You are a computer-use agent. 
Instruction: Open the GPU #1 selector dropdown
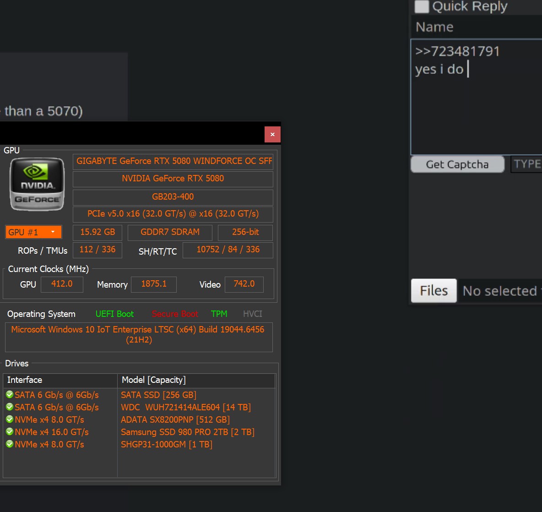point(33,232)
